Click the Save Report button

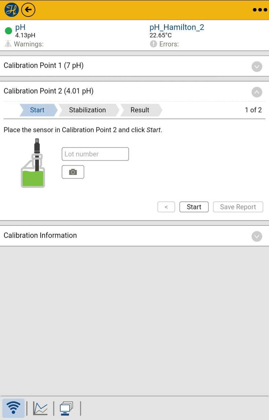pyautogui.click(x=238, y=207)
